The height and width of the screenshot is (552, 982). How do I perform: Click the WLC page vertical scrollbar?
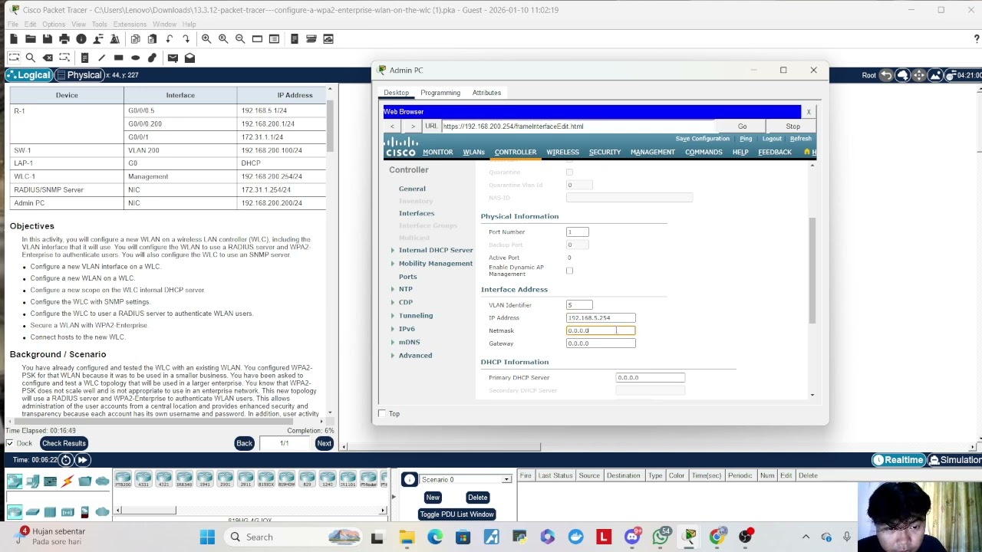click(812, 270)
